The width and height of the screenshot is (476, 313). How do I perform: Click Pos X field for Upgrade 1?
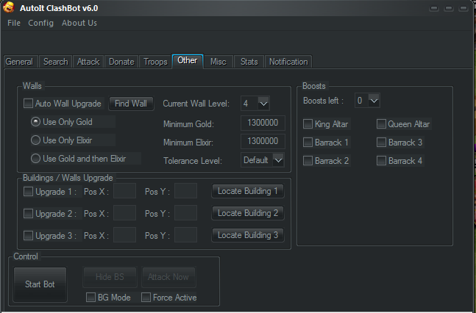(124, 191)
